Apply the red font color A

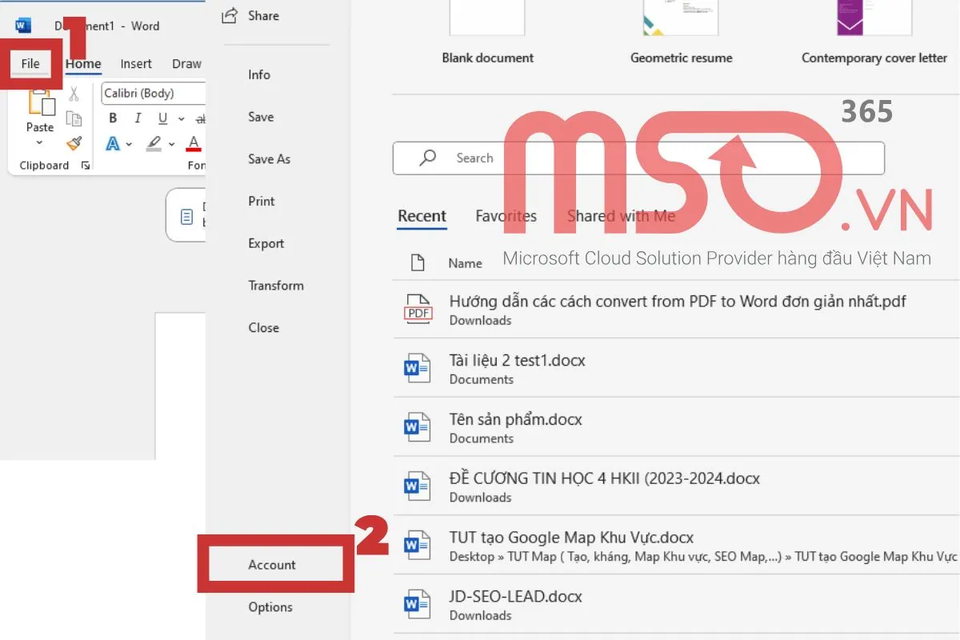pyautogui.click(x=193, y=144)
